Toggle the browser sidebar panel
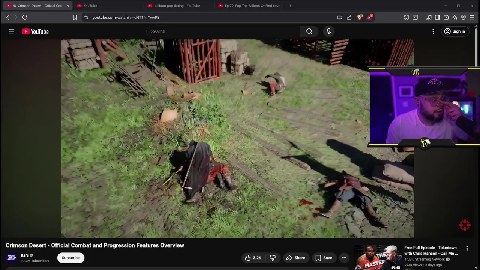 437,17
